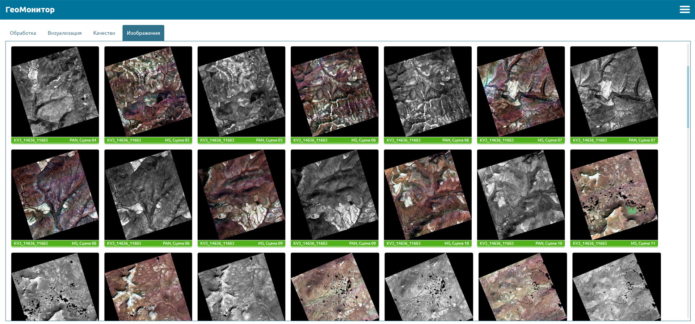Select the MS Сцена 05 image
Image resolution: width=695 pixels, height=324 pixels.
pos(148,91)
